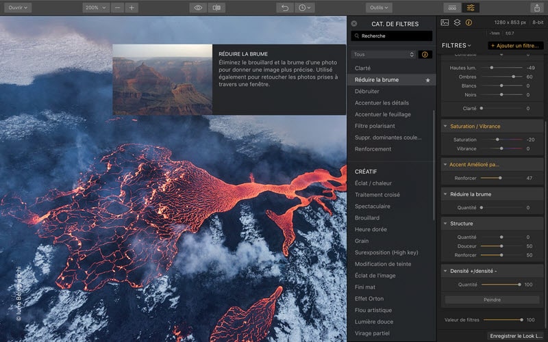Click the Douceur slider in Structure
This screenshot has height=342, width=548.
point(501,246)
